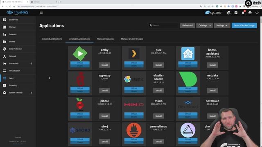Viewport: 262px width, 147px height.
Task: Click the pihole raspberry icon
Action: coord(80,105)
